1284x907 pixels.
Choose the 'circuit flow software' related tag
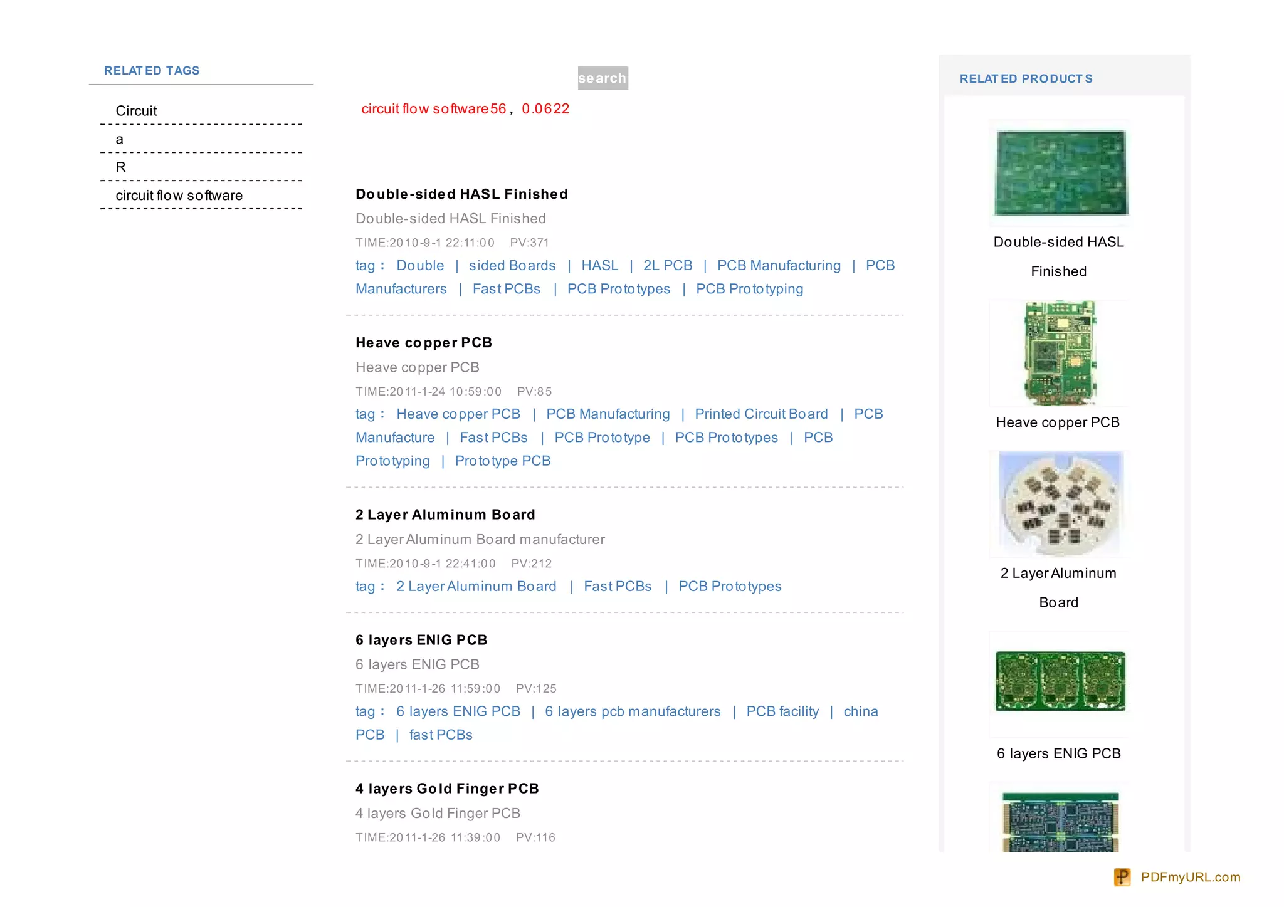[179, 196]
